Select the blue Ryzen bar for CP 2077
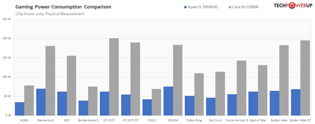The width and height of the screenshot is (315, 124). tap(104, 104)
